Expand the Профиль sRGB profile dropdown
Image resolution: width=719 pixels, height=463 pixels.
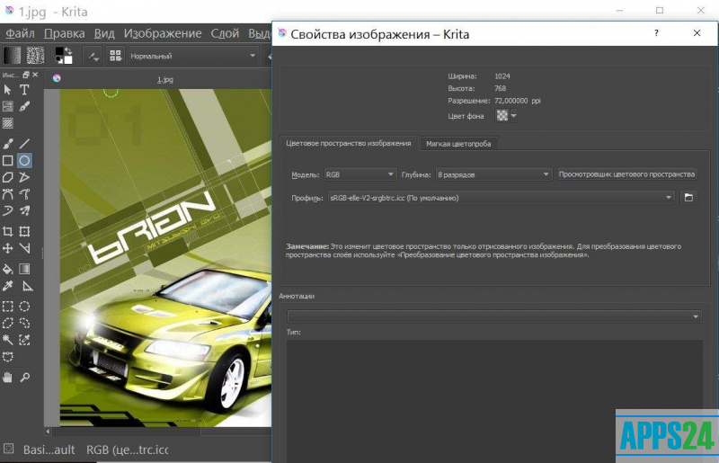click(x=502, y=198)
